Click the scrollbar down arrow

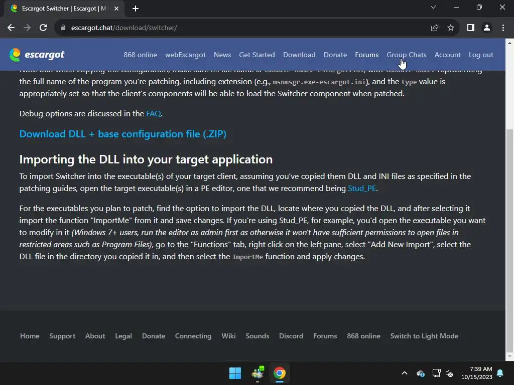[510, 356]
